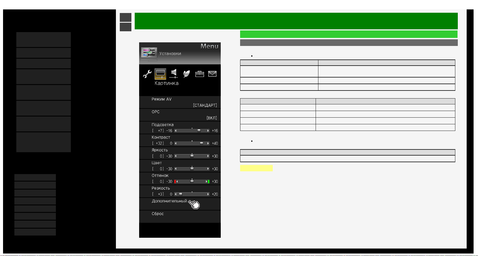Click the Яркость label
This screenshot has height=256, width=478.
[160, 150]
